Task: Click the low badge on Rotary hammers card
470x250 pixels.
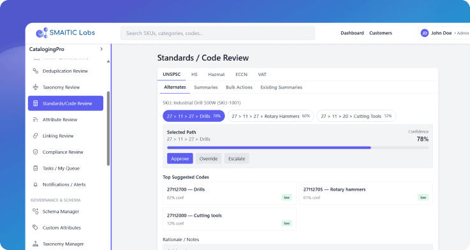Action: 423,197
